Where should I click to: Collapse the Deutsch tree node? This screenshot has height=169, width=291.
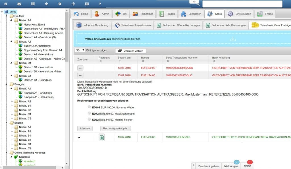(6, 16)
